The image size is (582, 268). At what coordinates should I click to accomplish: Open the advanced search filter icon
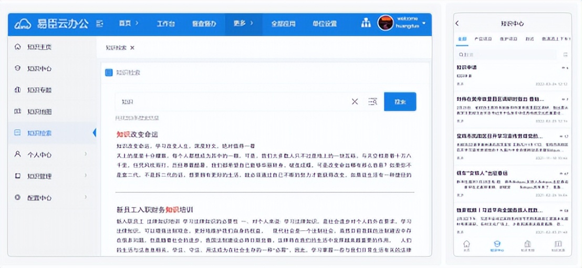click(372, 102)
